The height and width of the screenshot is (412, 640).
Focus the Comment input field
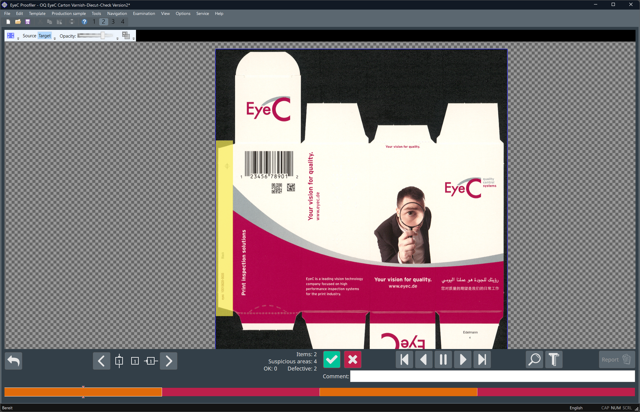click(493, 376)
